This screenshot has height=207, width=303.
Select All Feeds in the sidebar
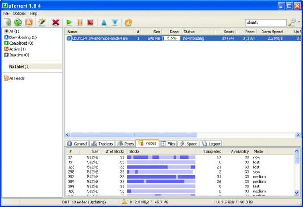pos(14,78)
